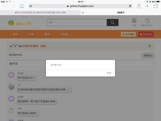
Task: Click 返回我的作品 button
Action: click(15, 55)
